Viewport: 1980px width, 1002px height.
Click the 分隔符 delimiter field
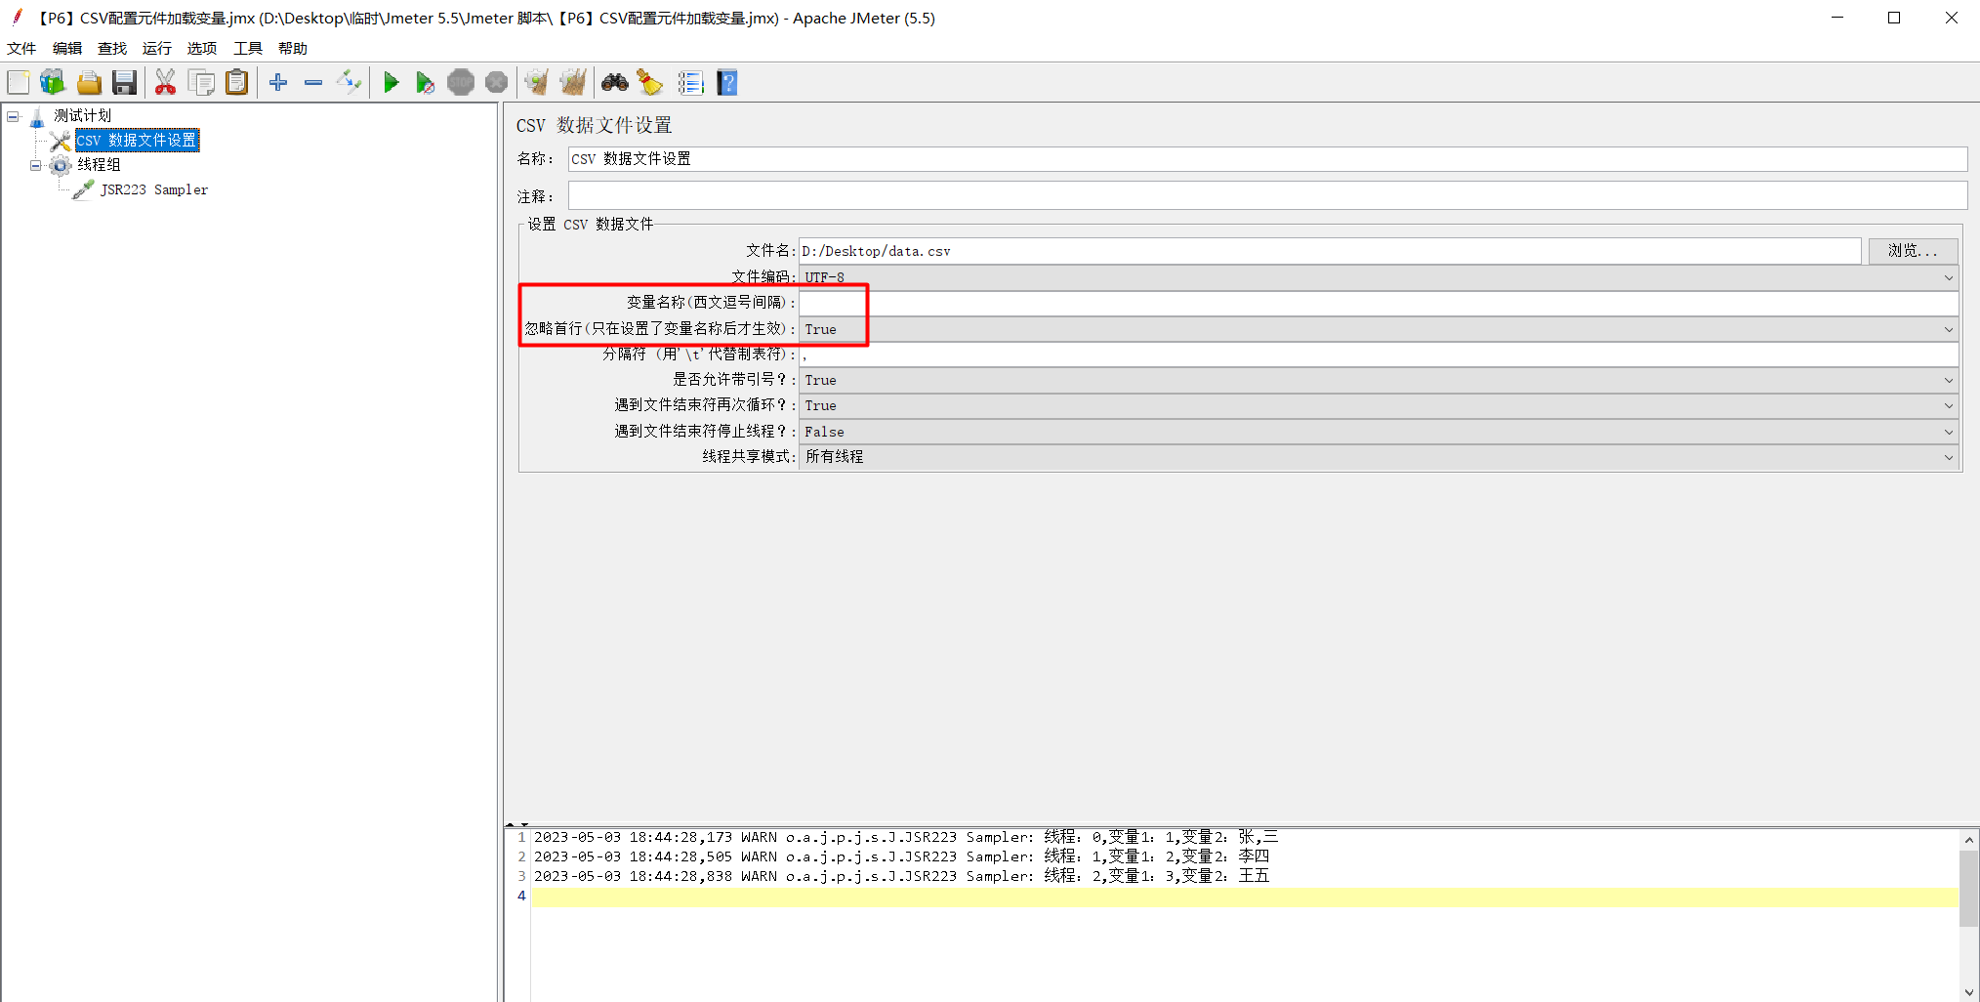(1380, 355)
